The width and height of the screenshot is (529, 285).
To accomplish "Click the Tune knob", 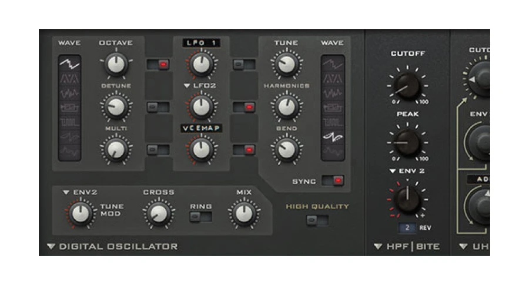I will [x=287, y=64].
